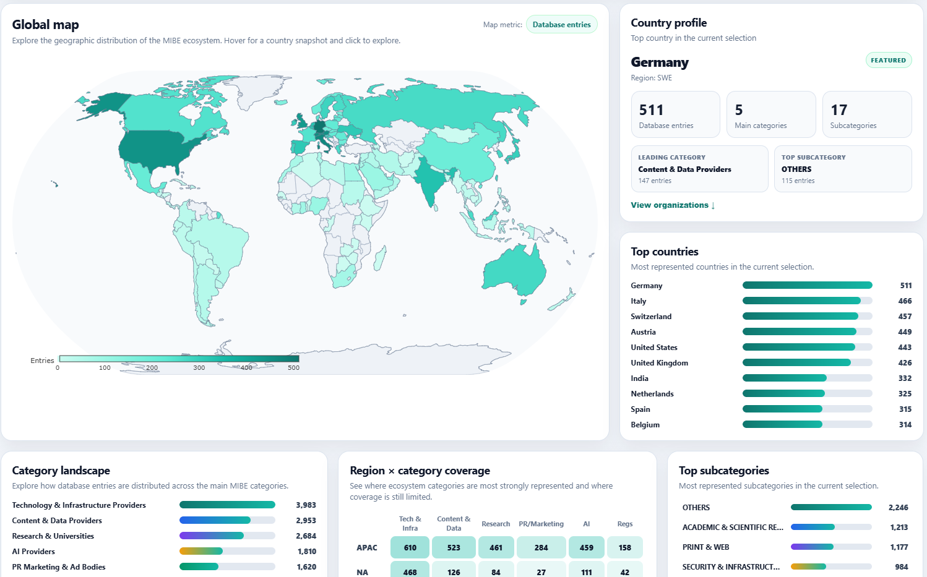
Task: Click SECURITY & INFRASTRUCT... subcategory row
Action: pyautogui.click(x=795, y=566)
